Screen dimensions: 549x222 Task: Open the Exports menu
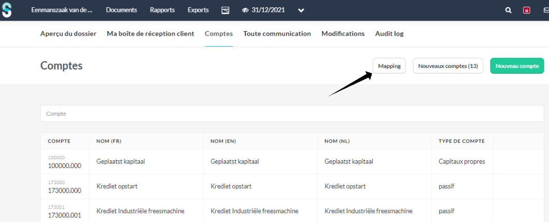[x=198, y=10]
